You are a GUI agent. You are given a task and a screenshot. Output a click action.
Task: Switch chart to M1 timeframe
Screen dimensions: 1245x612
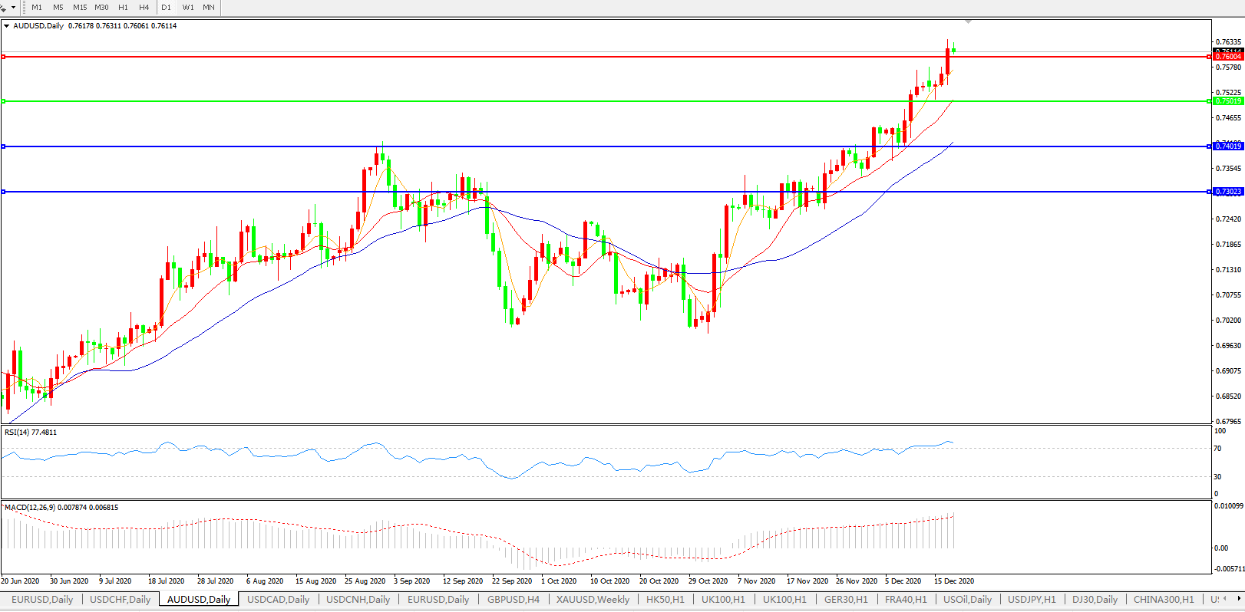37,7
